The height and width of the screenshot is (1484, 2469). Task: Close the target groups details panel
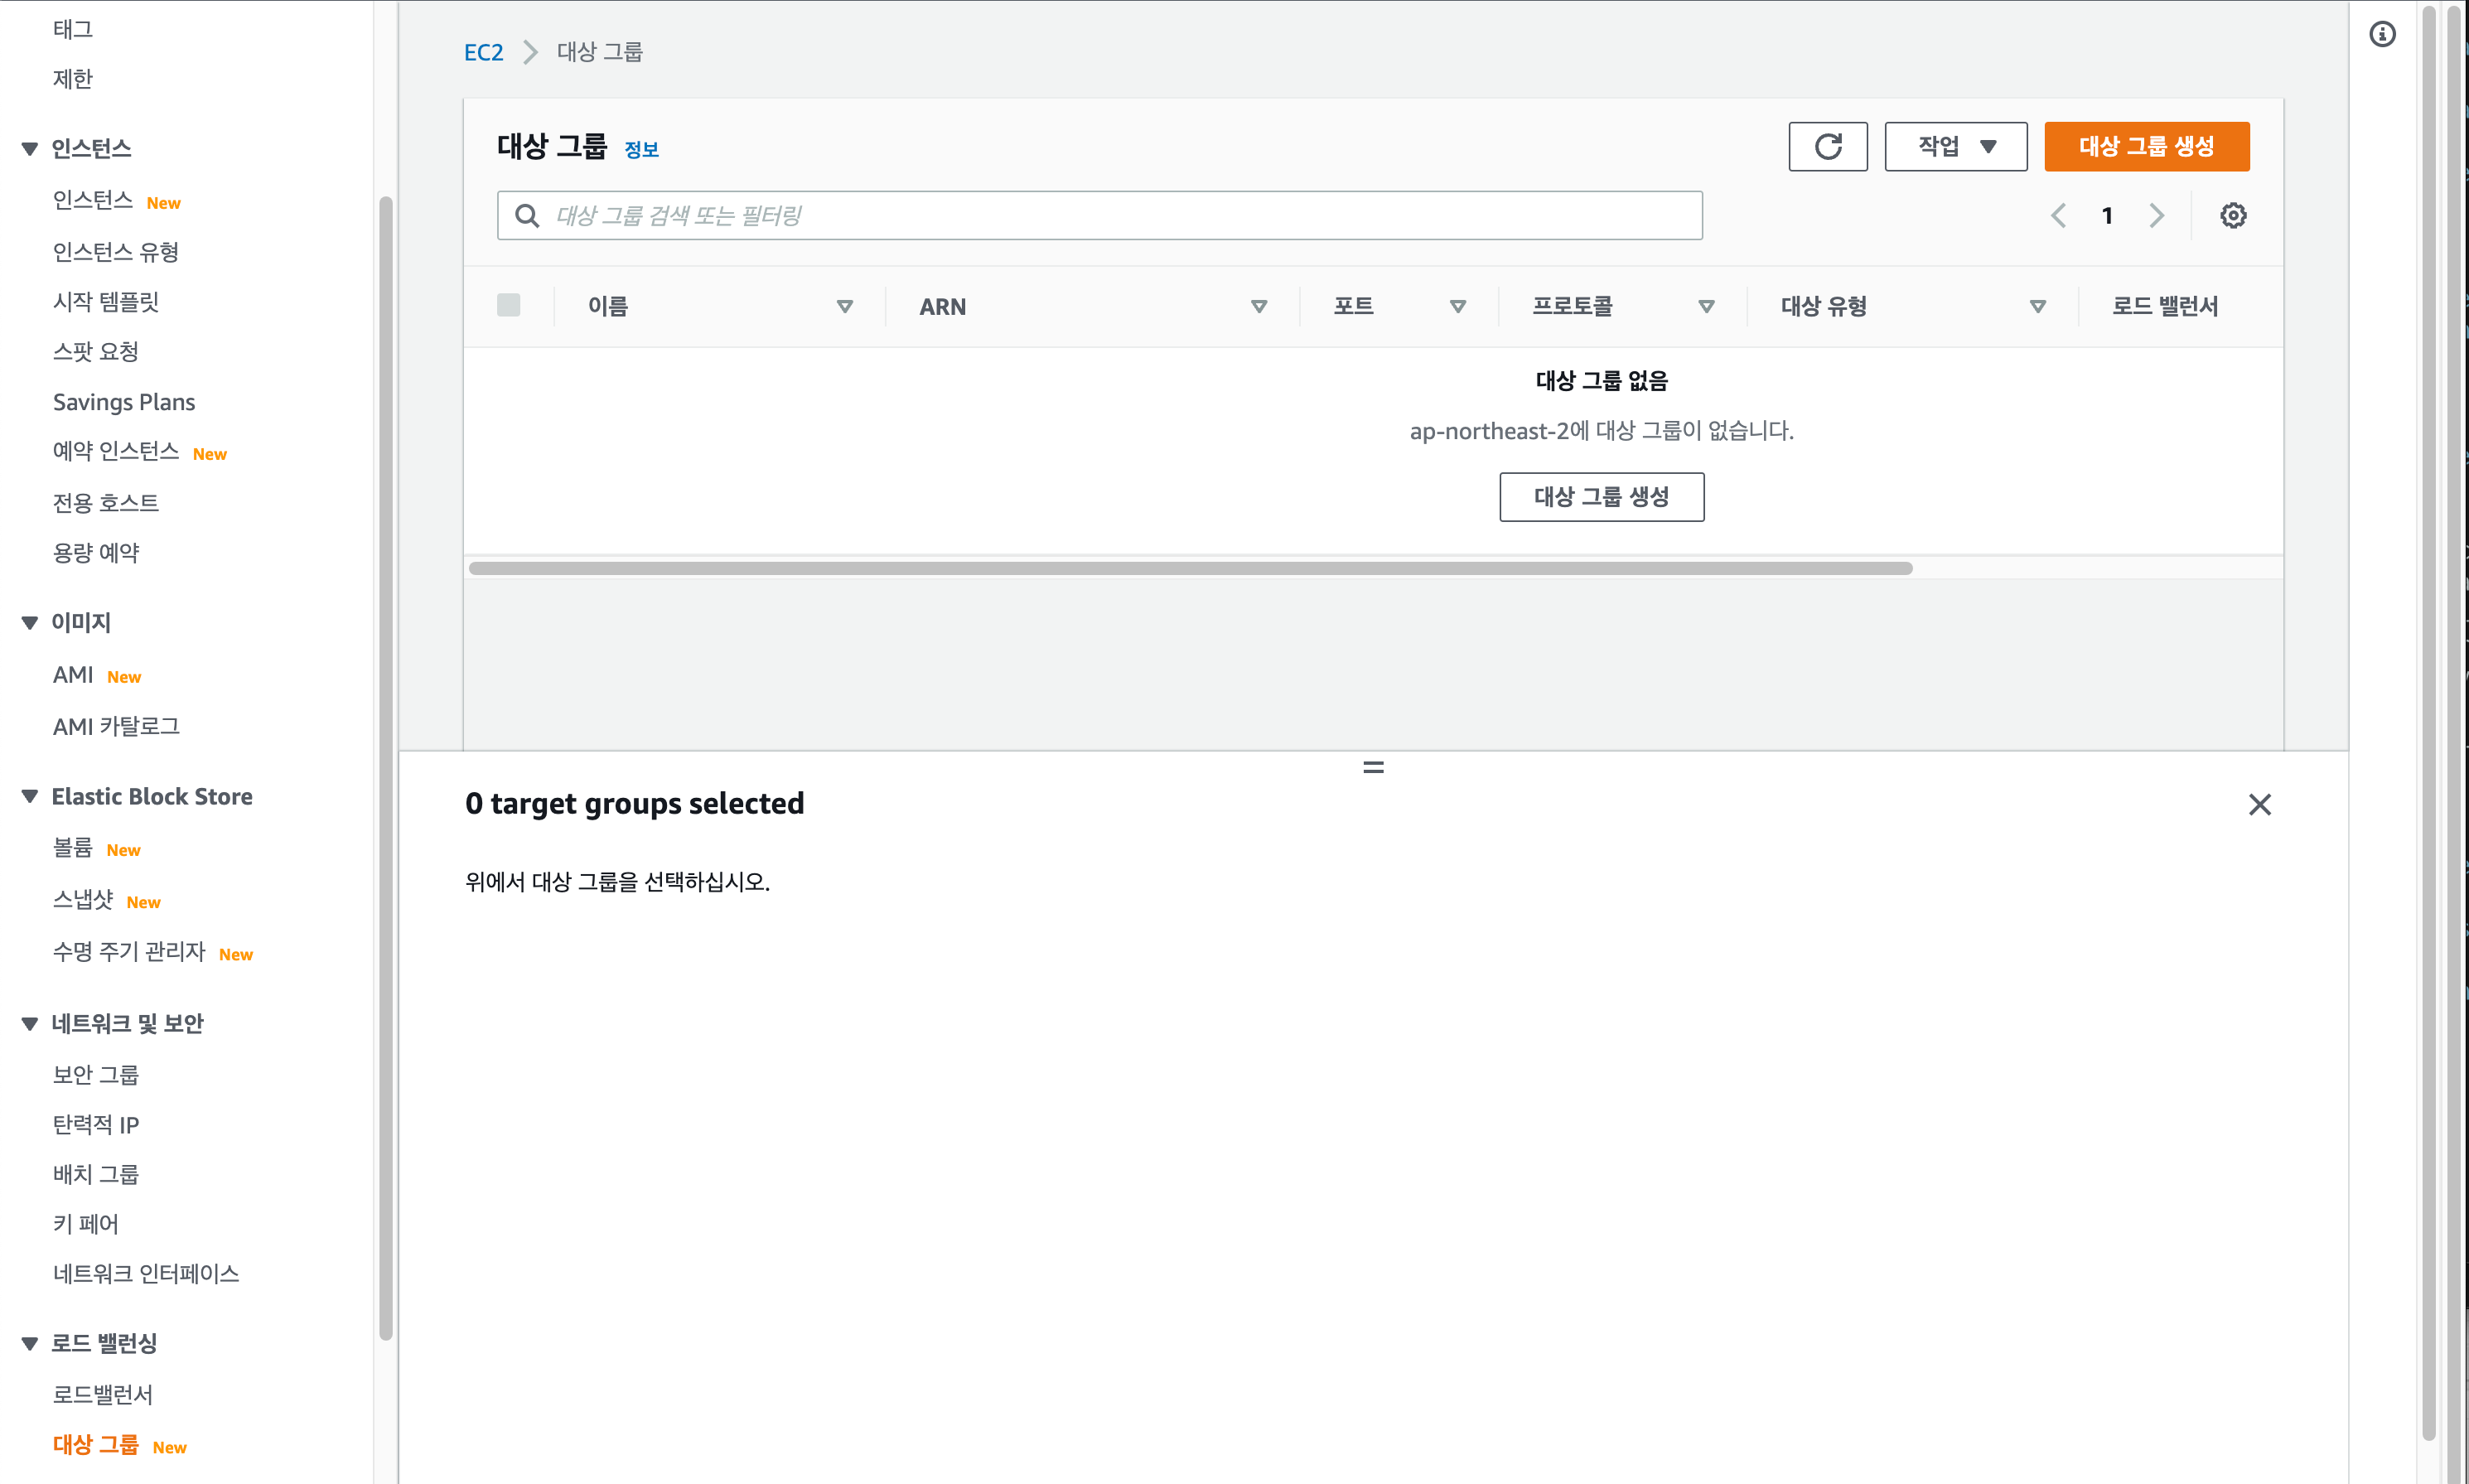[2259, 804]
